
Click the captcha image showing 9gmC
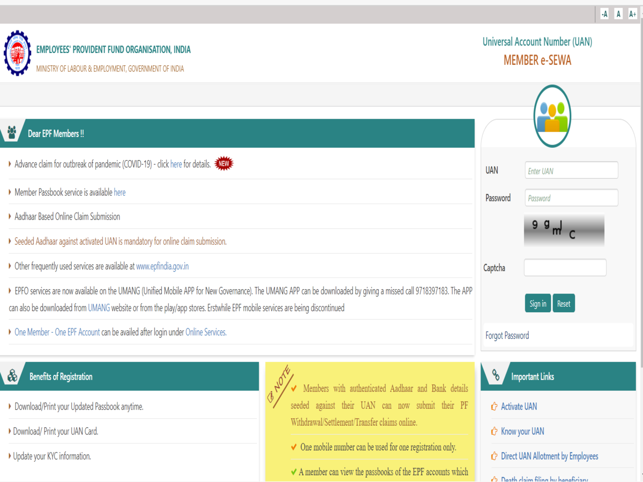pyautogui.click(x=564, y=230)
